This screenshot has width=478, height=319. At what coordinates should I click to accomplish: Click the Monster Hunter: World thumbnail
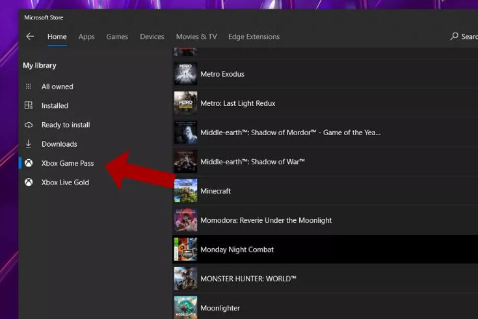click(x=185, y=279)
